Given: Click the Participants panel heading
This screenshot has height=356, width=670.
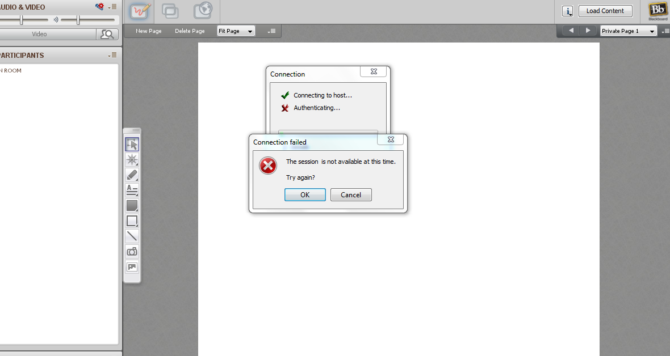Looking at the screenshot, I should coord(22,55).
